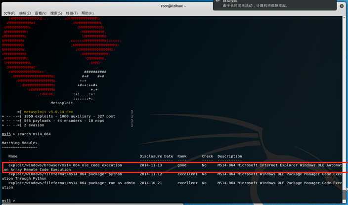The height and width of the screenshot is (205, 348).
Task: Click the 'search ms14_064' command text
Action: point(34,134)
